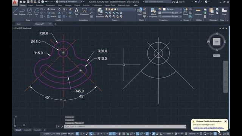
Task: Select the Line tool
Action: 16,12
